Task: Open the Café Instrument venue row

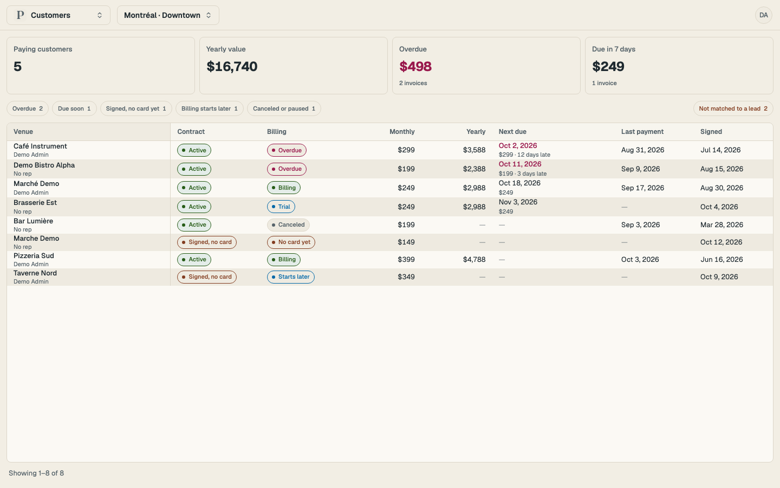Action: tap(390, 150)
